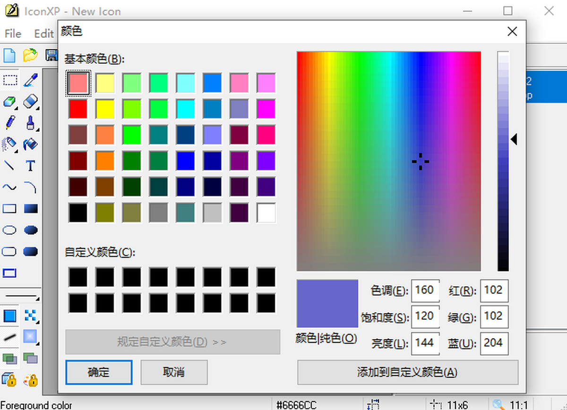The image size is (567, 410).
Task: Select the Text tool
Action: pos(30,166)
